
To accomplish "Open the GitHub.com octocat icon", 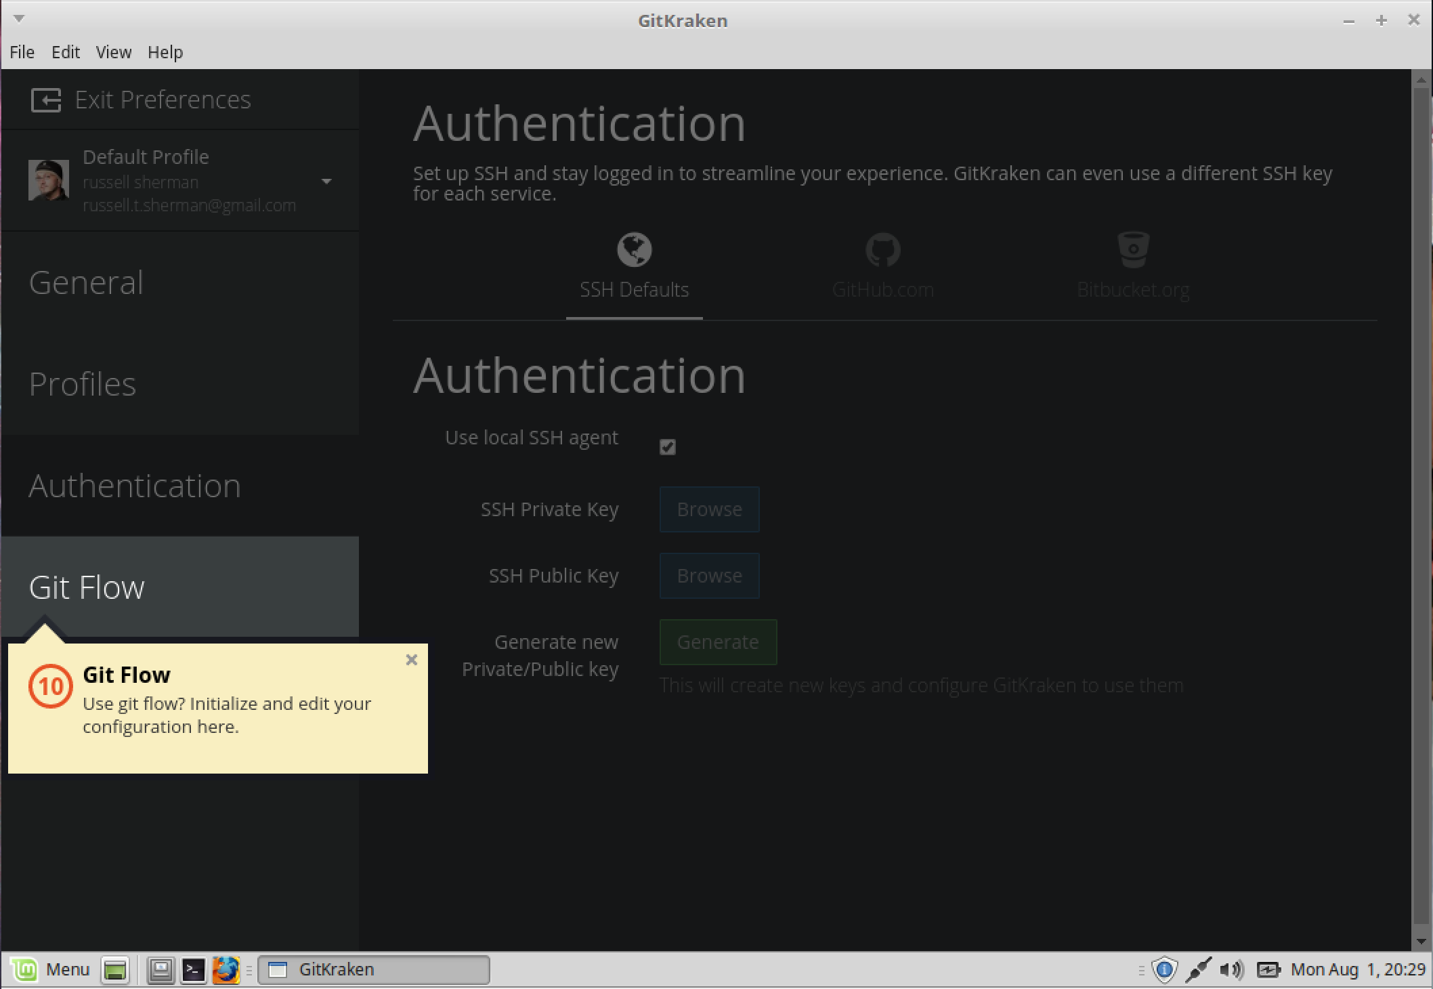I will pyautogui.click(x=883, y=250).
